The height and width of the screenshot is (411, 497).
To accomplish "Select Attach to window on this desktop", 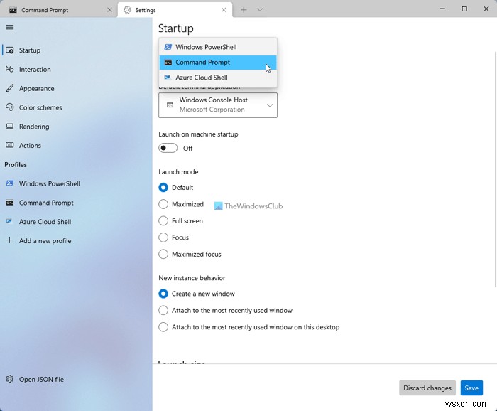I will pyautogui.click(x=163, y=327).
